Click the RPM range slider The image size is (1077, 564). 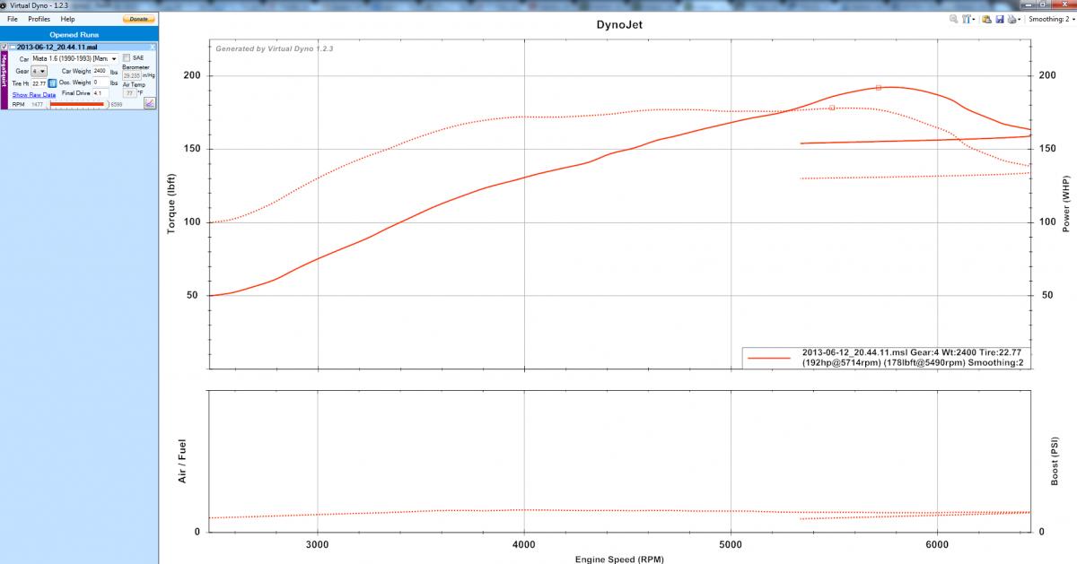77,104
